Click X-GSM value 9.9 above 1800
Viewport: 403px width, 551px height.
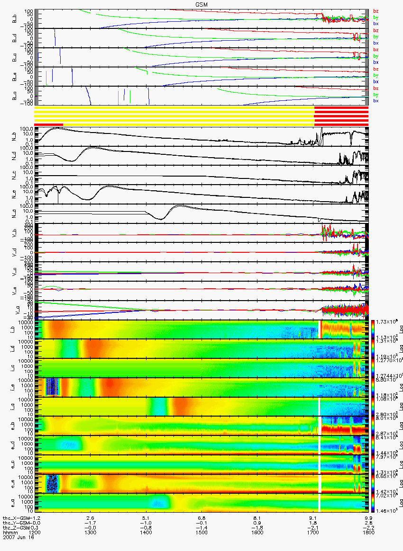pos(368,518)
